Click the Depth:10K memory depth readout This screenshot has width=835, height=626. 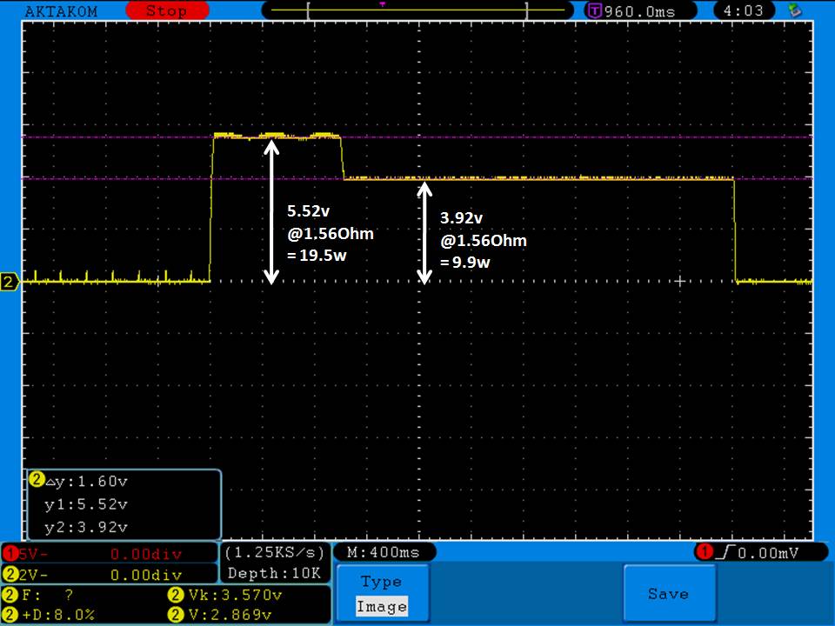point(275,574)
